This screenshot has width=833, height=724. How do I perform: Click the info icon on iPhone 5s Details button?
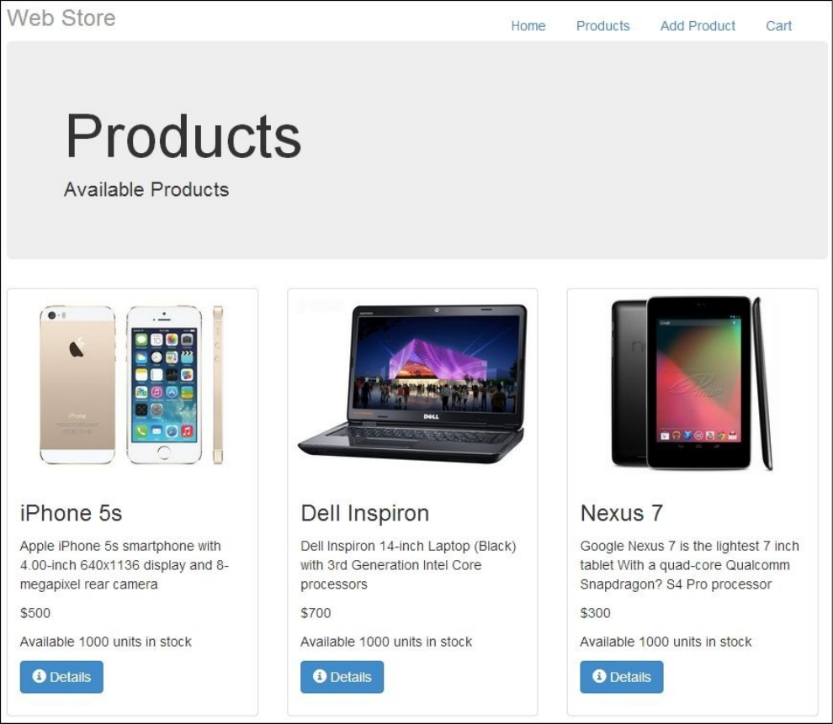coord(39,676)
